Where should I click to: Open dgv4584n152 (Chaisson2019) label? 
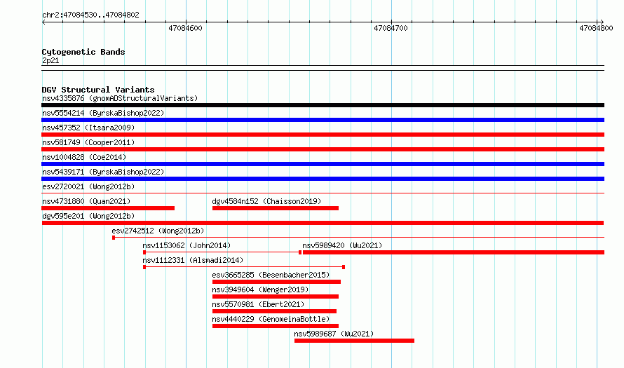pos(266,201)
